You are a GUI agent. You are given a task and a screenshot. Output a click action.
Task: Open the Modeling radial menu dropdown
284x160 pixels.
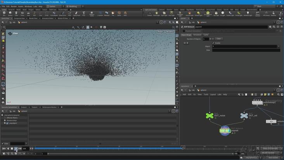pos(75,6)
